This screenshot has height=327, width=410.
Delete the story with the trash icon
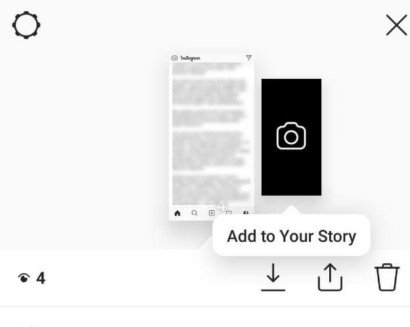(387, 277)
